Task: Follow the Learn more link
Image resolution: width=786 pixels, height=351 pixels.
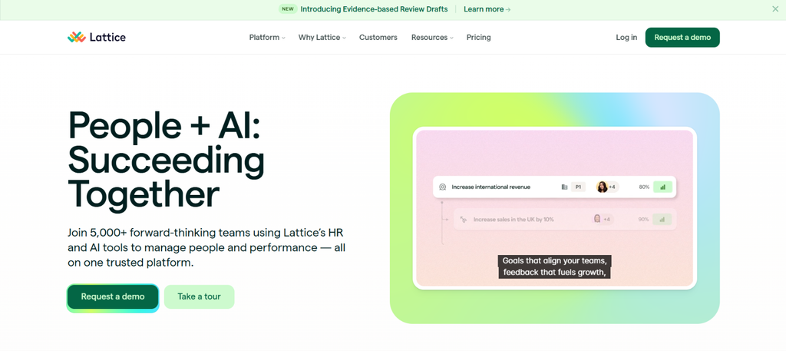Action: tap(487, 9)
